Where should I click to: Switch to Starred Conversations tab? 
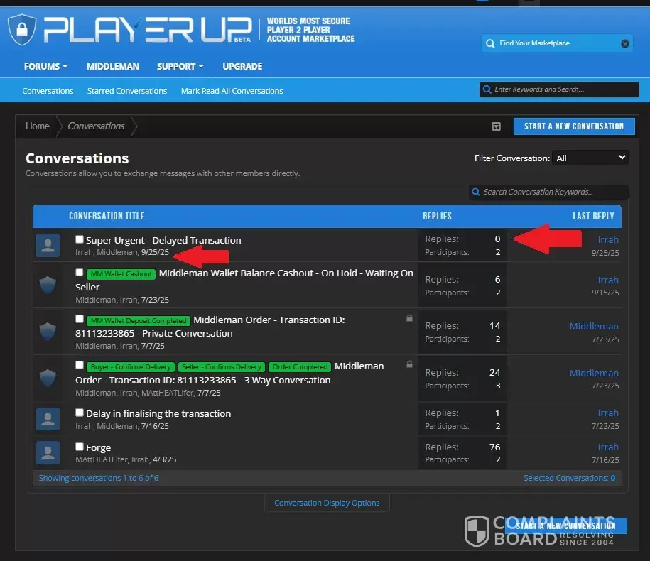tap(127, 91)
